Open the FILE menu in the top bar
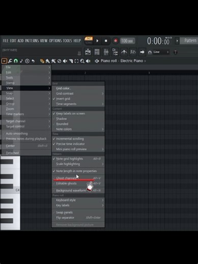This screenshot has width=198, height=264. click(x=6, y=41)
